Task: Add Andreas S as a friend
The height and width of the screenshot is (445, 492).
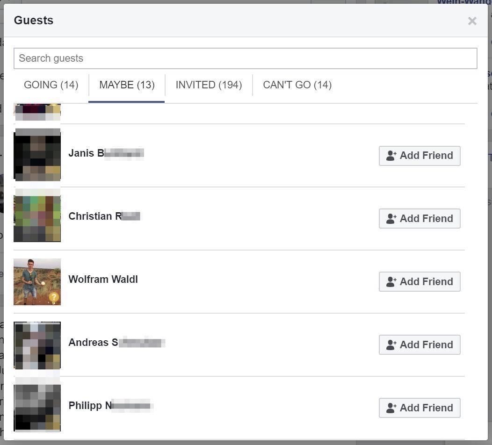Action: 420,345
